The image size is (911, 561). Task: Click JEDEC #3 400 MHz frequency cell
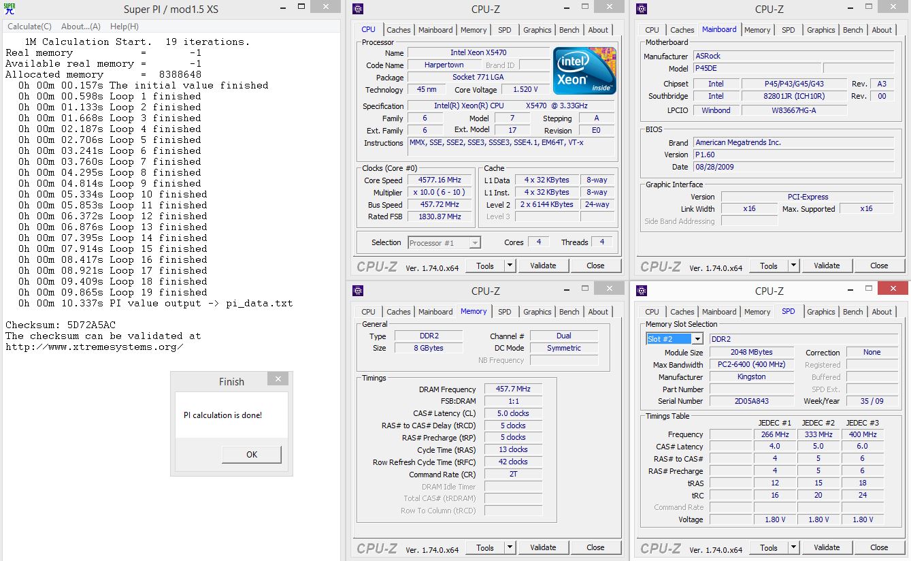(x=862, y=434)
